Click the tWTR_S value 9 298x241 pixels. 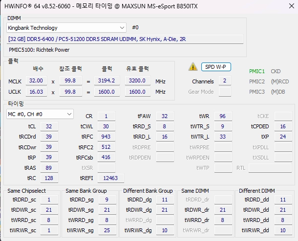click(x=223, y=126)
